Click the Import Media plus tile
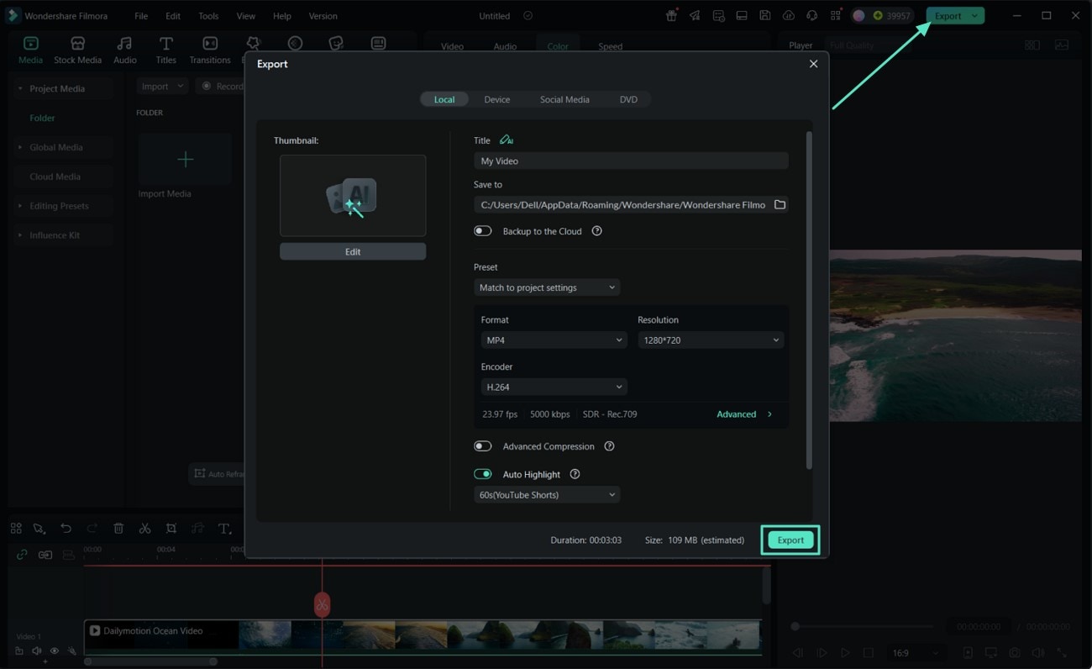Viewport: 1092px width, 669px height. click(185, 159)
